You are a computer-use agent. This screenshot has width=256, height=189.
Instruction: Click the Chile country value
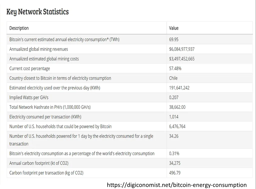[173, 78]
